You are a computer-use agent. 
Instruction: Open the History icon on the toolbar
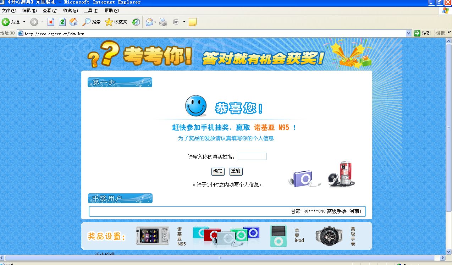click(136, 22)
